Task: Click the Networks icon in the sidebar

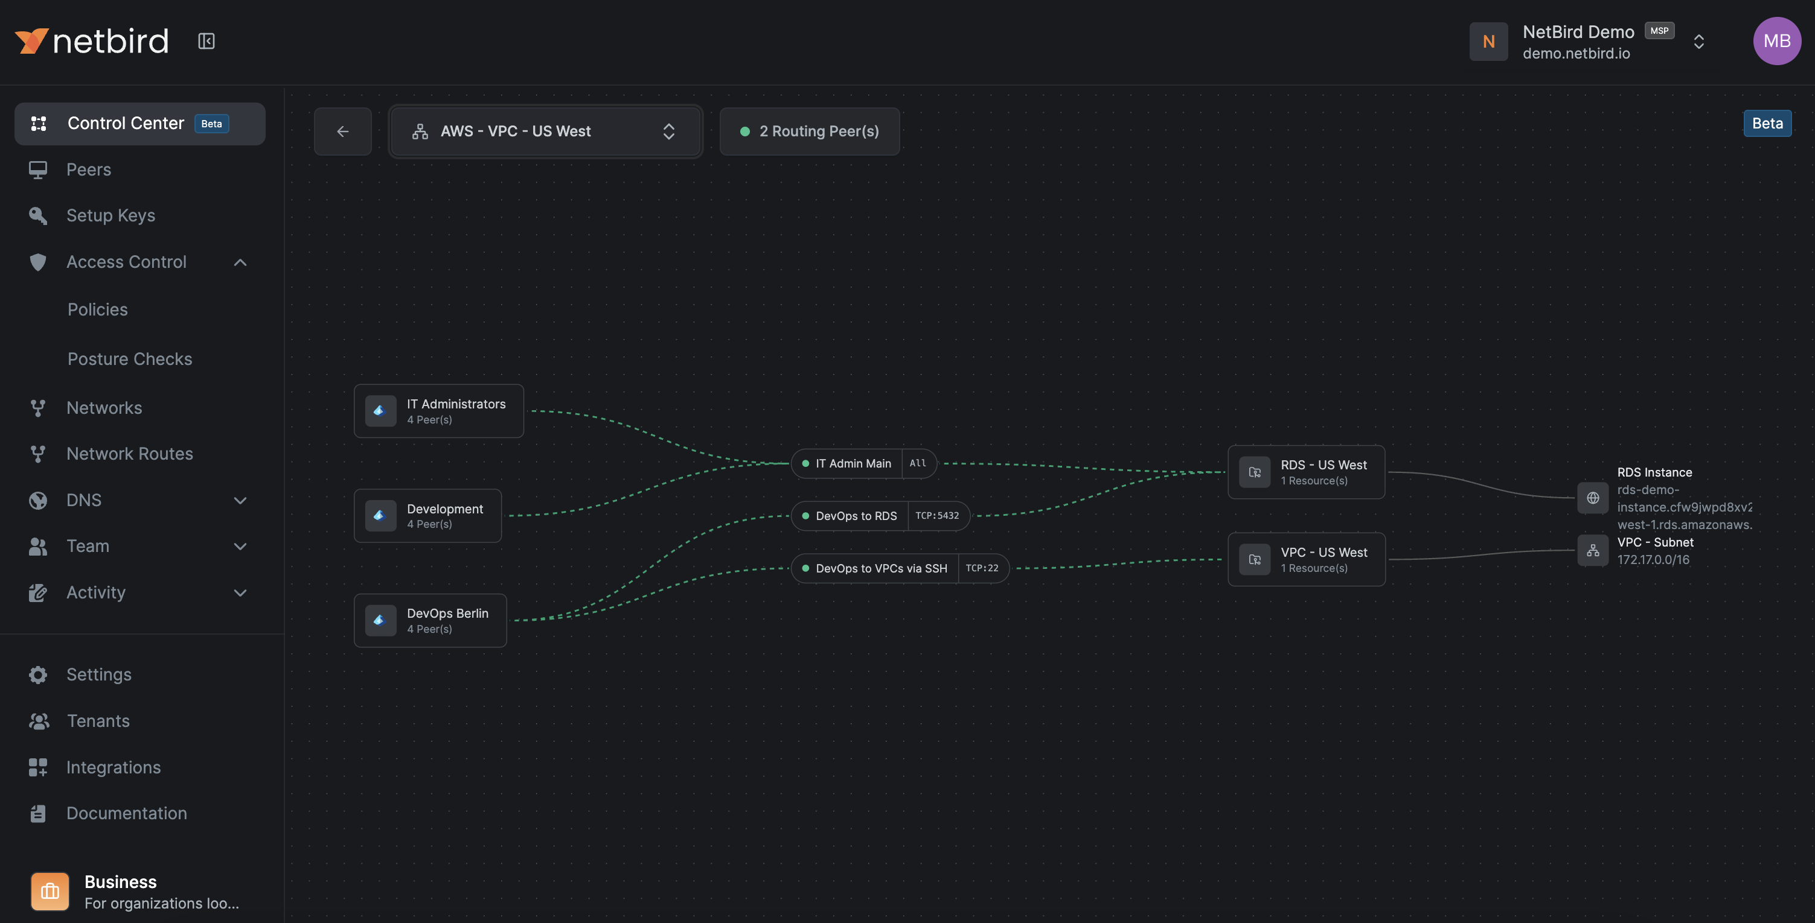Action: point(38,408)
